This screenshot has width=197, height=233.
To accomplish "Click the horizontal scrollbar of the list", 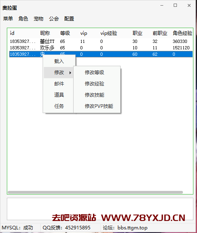I will [x=95, y=192].
